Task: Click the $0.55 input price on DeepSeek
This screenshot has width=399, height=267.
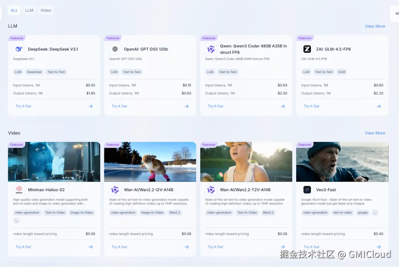Action: point(91,85)
